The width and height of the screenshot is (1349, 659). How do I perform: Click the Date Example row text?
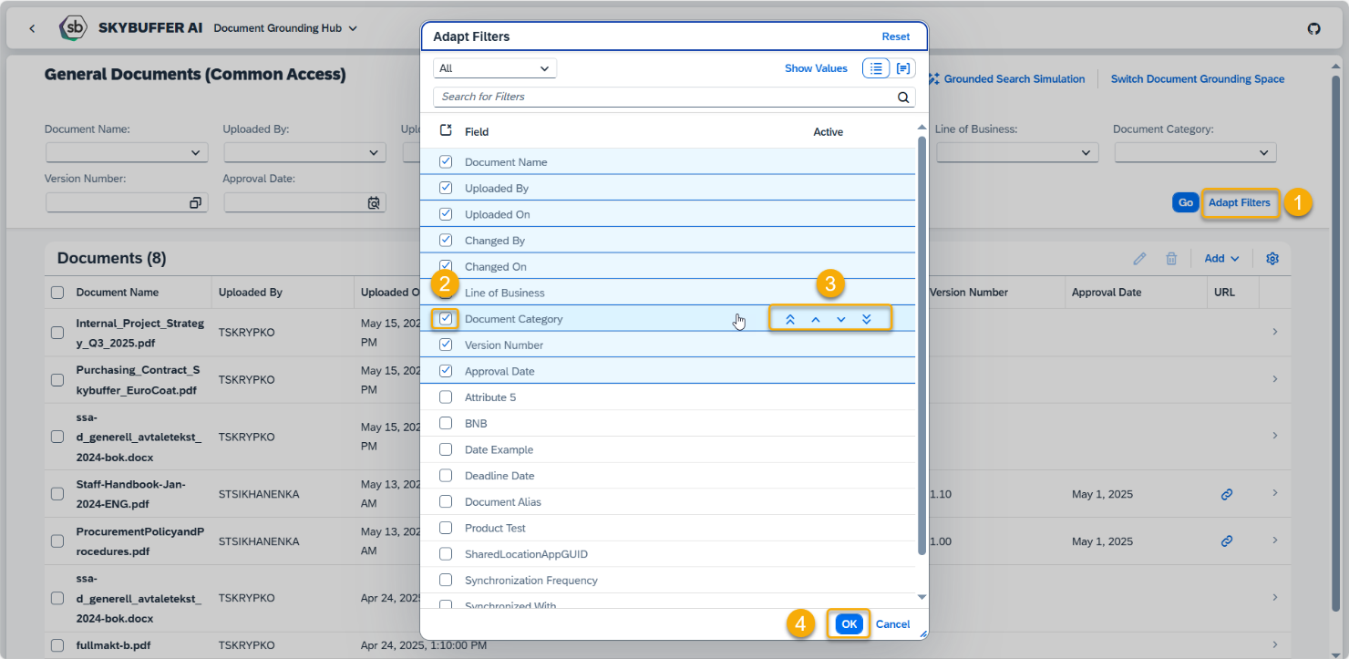point(499,450)
